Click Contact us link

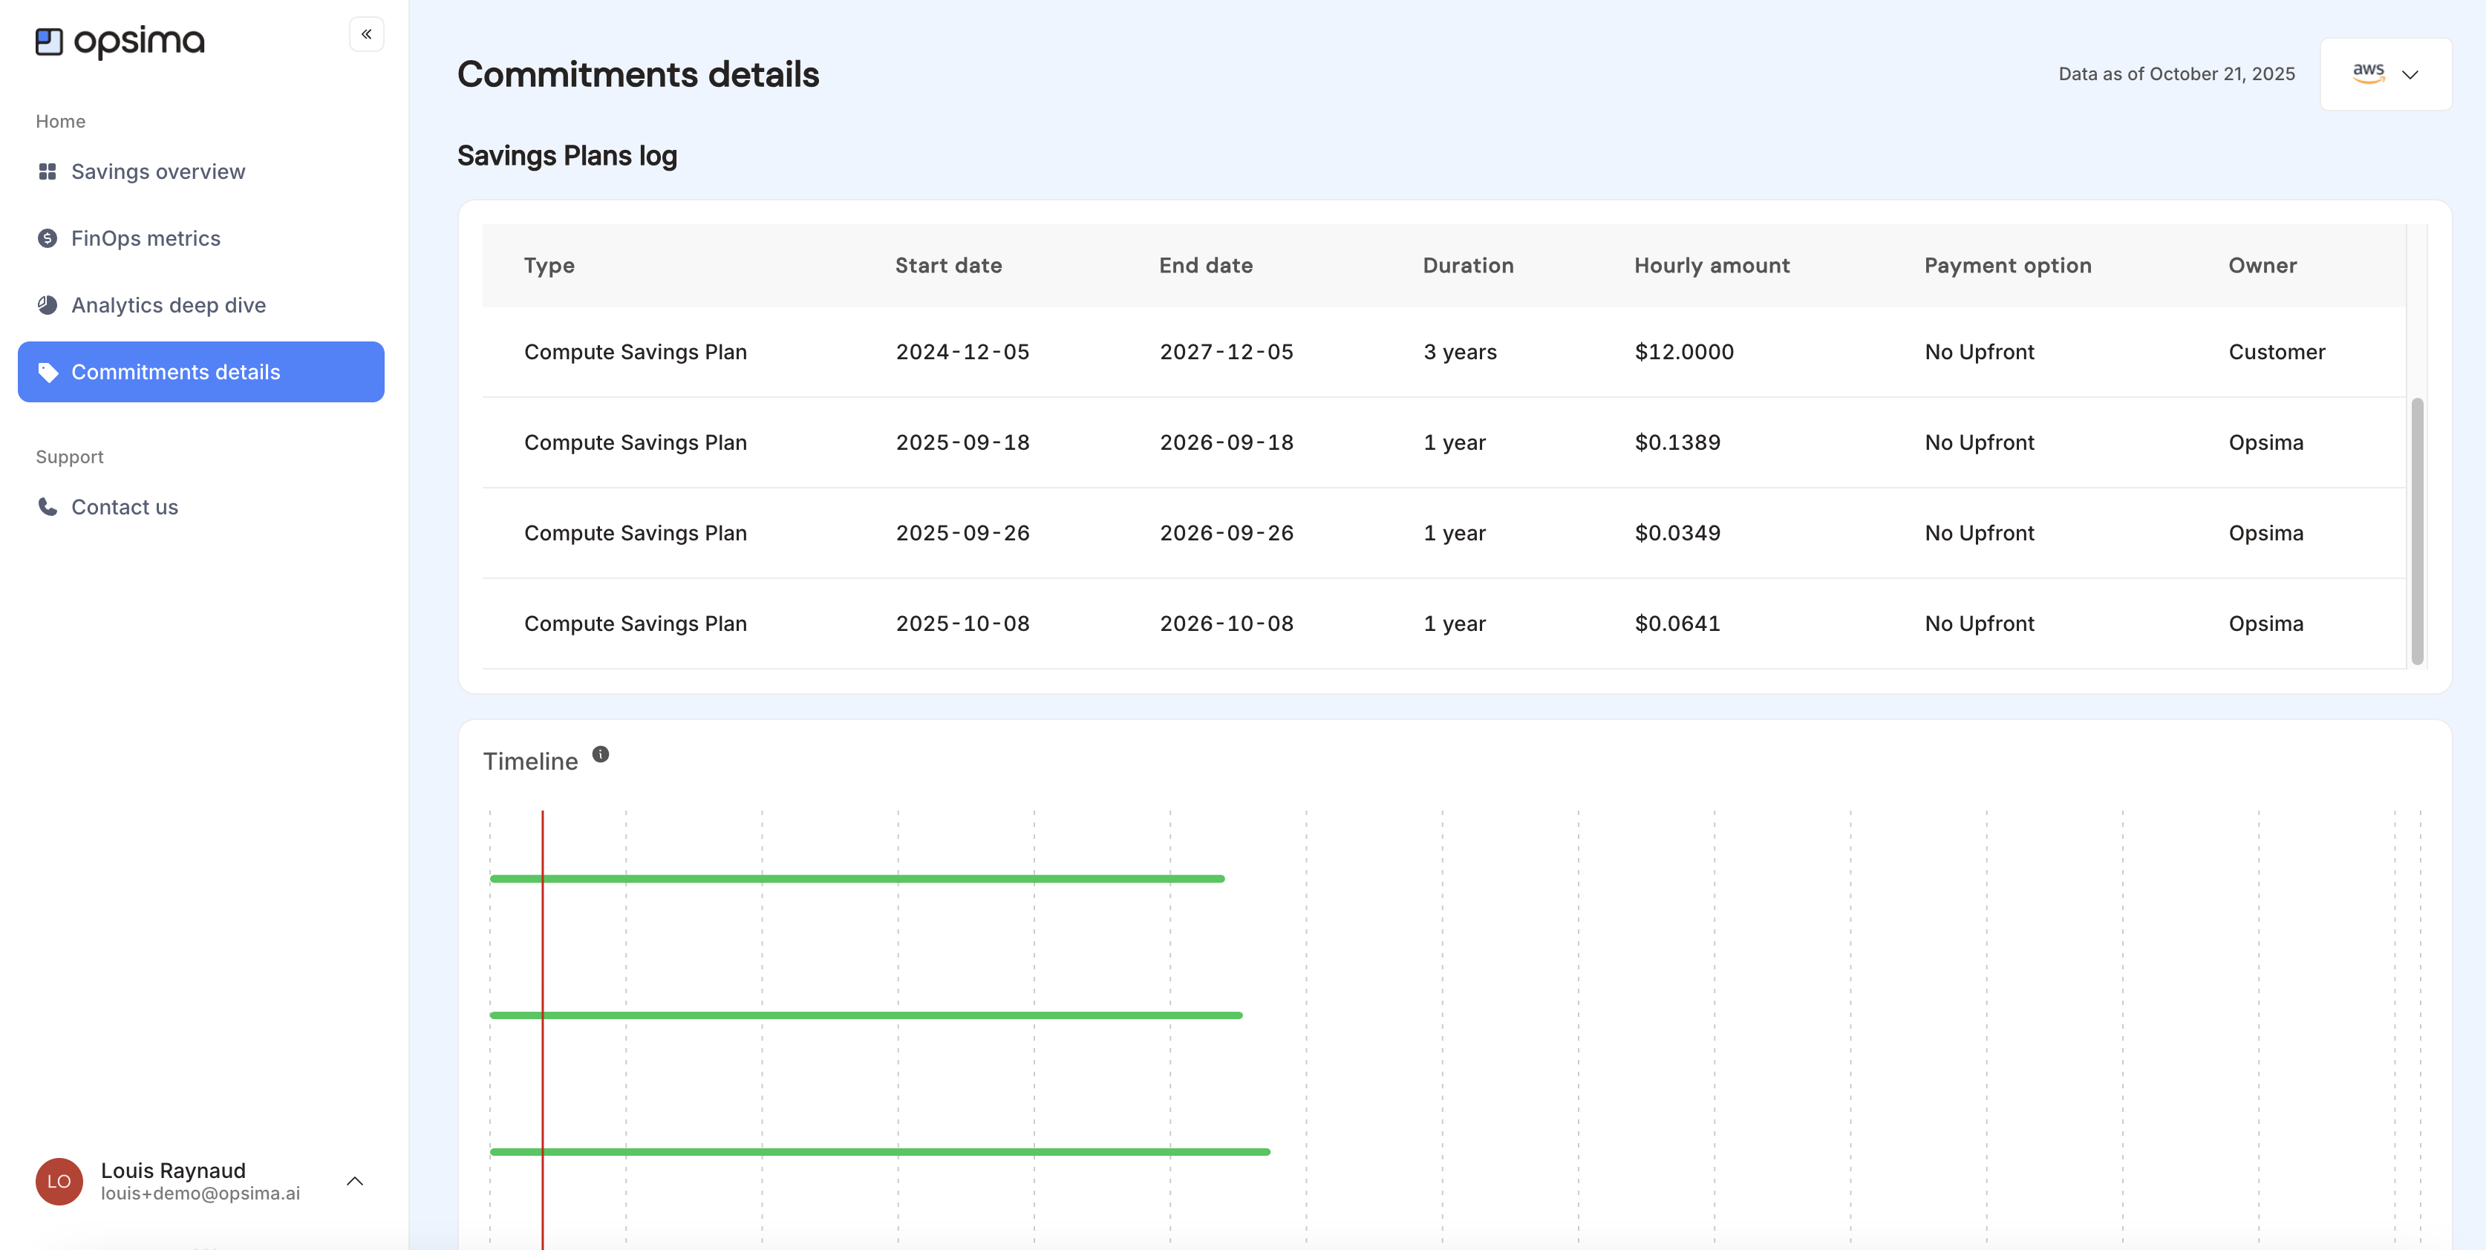(125, 506)
